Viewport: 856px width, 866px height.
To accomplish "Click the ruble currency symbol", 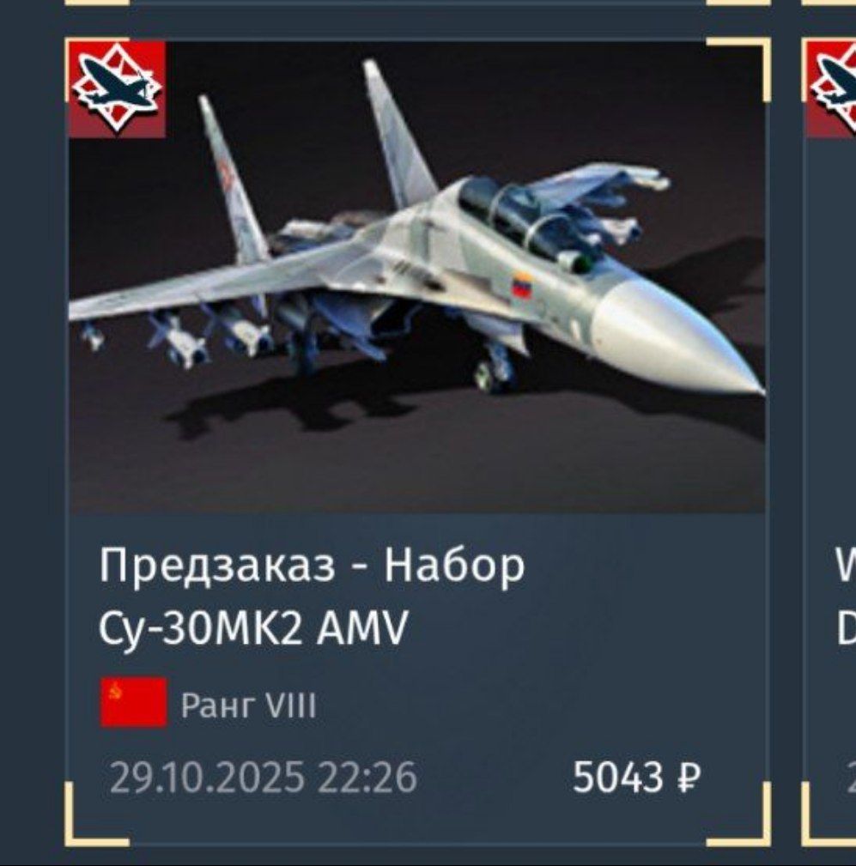I will [x=689, y=778].
